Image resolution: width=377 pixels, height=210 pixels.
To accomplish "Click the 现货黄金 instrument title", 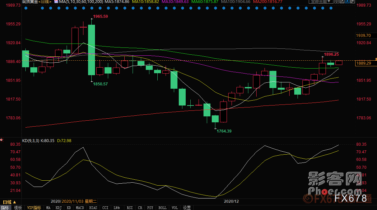I will point(30,2).
